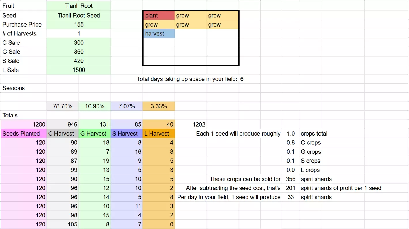Click the L Sale value 1500
Image resolution: width=409 pixels, height=229 pixels.
click(x=79, y=70)
